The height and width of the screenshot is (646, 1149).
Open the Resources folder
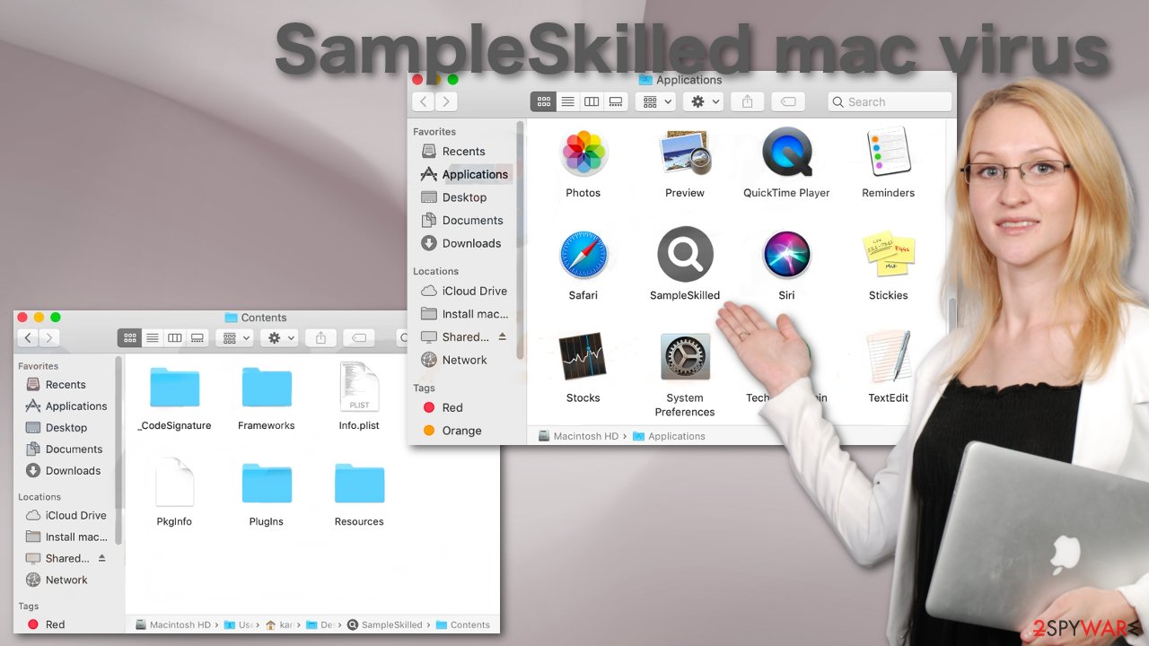359,484
